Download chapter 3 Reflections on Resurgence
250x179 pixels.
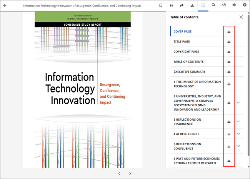(229, 122)
